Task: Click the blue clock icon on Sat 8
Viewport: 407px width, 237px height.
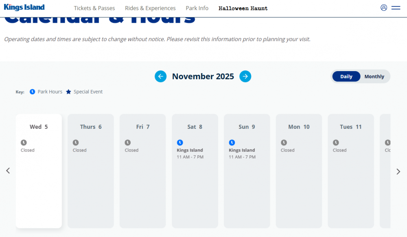Action: point(180,143)
